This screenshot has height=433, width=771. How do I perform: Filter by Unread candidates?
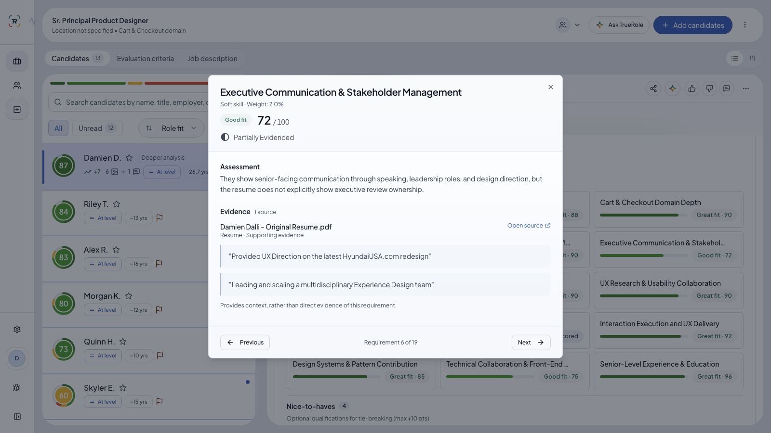(97, 128)
